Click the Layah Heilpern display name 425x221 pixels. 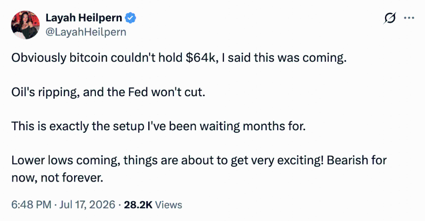(84, 18)
